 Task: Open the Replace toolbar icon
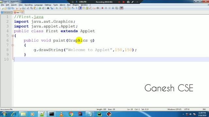[x=52, y=8]
